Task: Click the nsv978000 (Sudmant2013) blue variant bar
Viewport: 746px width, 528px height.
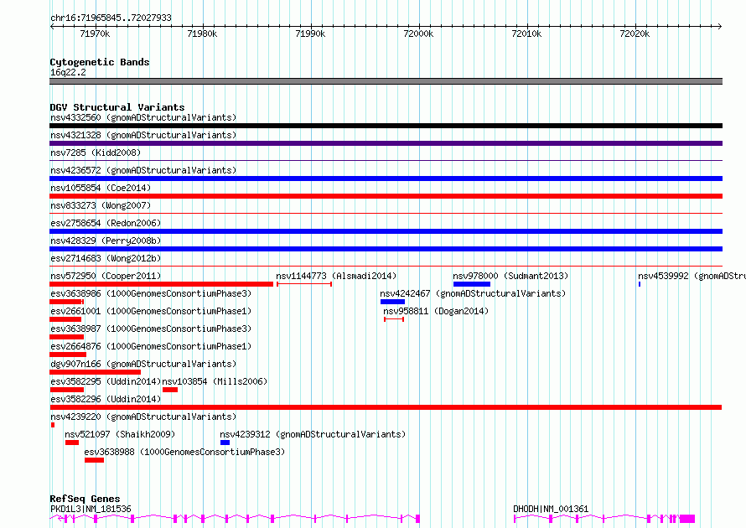Action: 471,284
